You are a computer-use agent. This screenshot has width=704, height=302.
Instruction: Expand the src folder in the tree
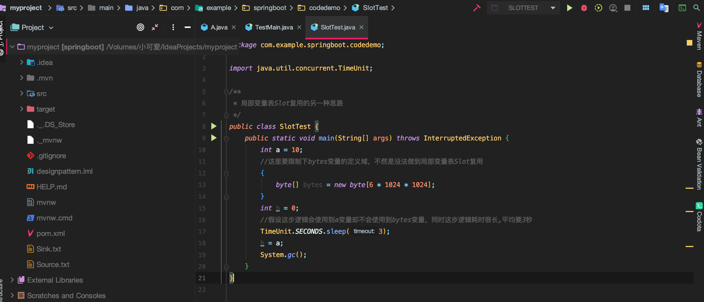[x=21, y=94]
